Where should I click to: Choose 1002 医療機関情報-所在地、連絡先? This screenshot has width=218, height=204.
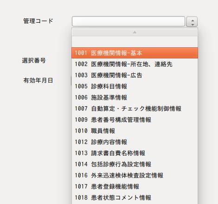(135, 64)
